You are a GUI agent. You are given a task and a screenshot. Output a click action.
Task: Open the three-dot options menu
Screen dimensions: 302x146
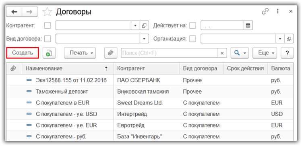(x=277, y=11)
